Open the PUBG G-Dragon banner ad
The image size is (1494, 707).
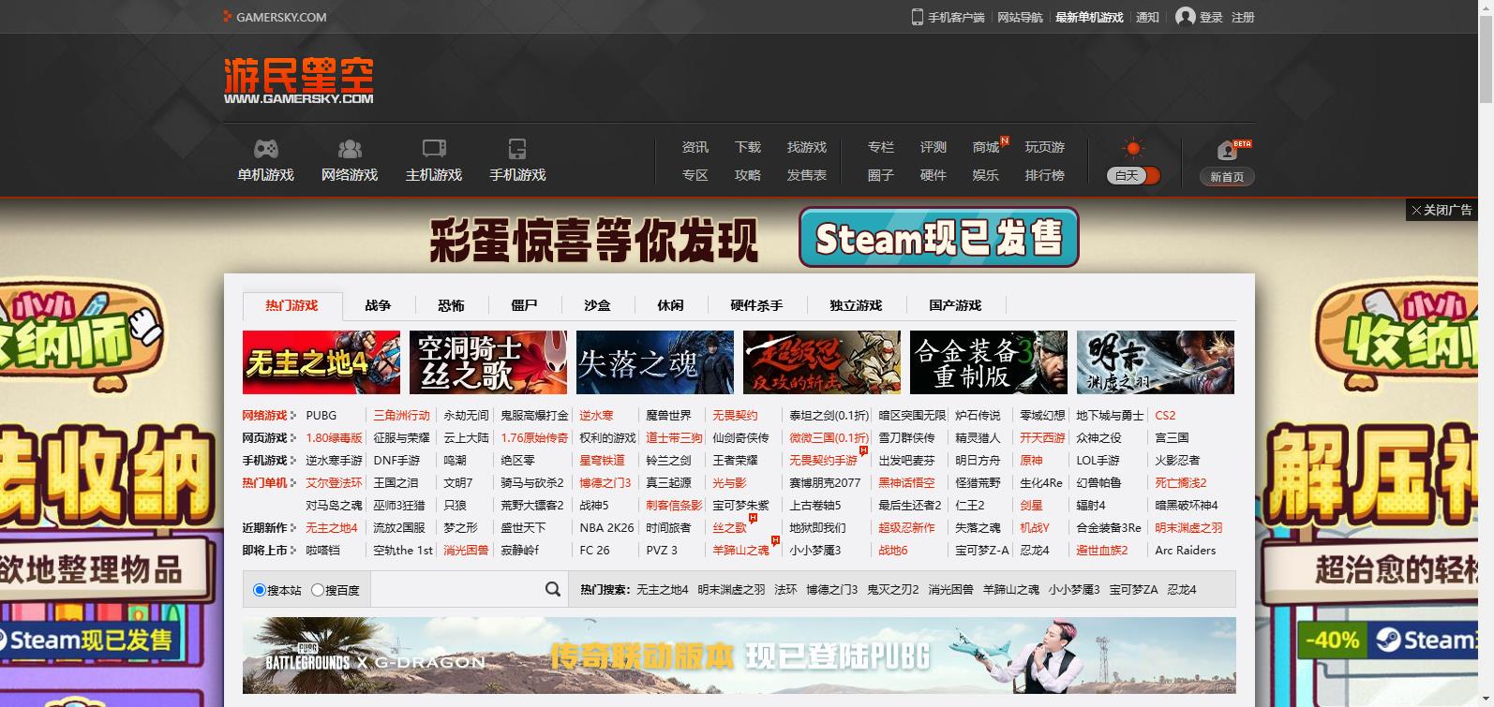740,655
